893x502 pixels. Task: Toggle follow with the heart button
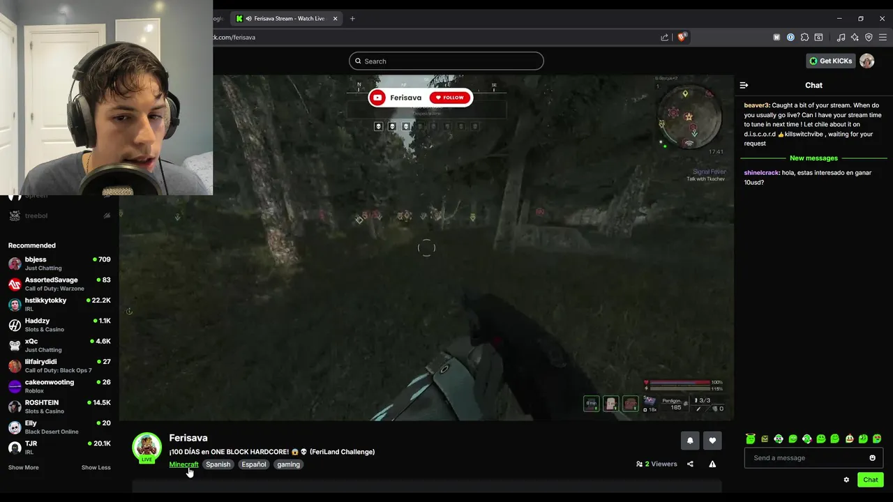712,441
